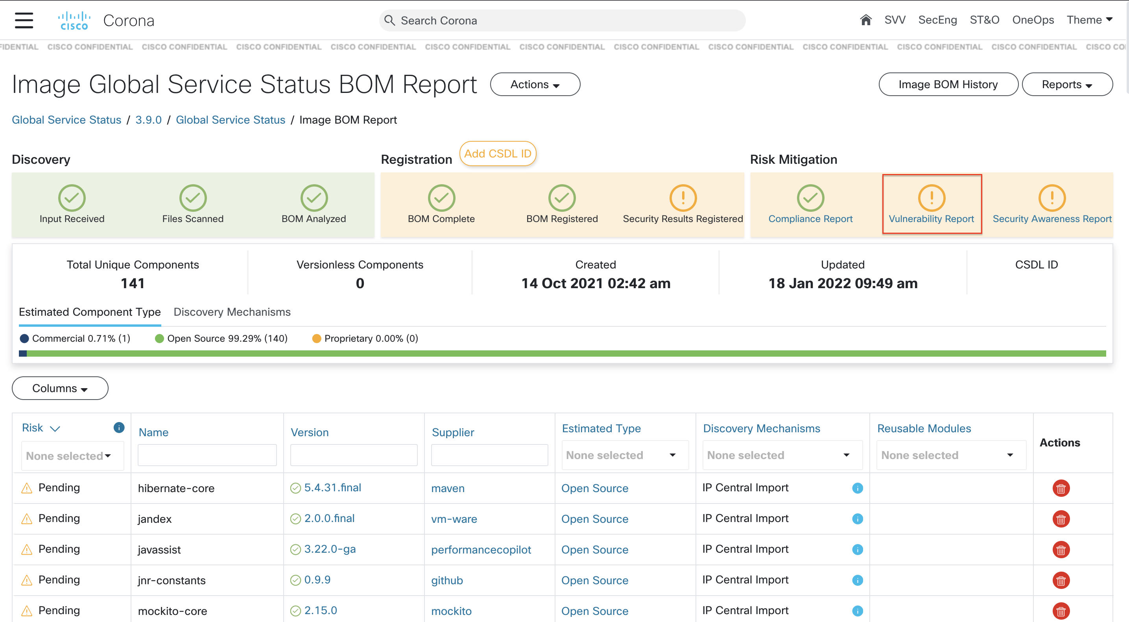The width and height of the screenshot is (1129, 622).
Task: Click the Name filter input field
Action: tap(207, 455)
